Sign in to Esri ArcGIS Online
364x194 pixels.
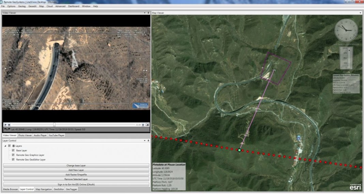point(76,184)
